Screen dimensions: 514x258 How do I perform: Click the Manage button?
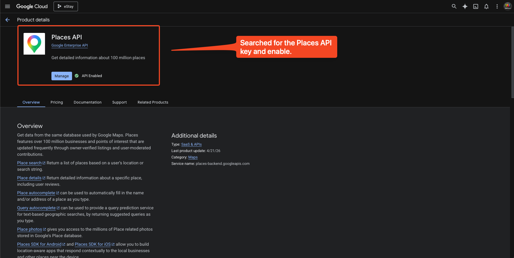point(62,76)
